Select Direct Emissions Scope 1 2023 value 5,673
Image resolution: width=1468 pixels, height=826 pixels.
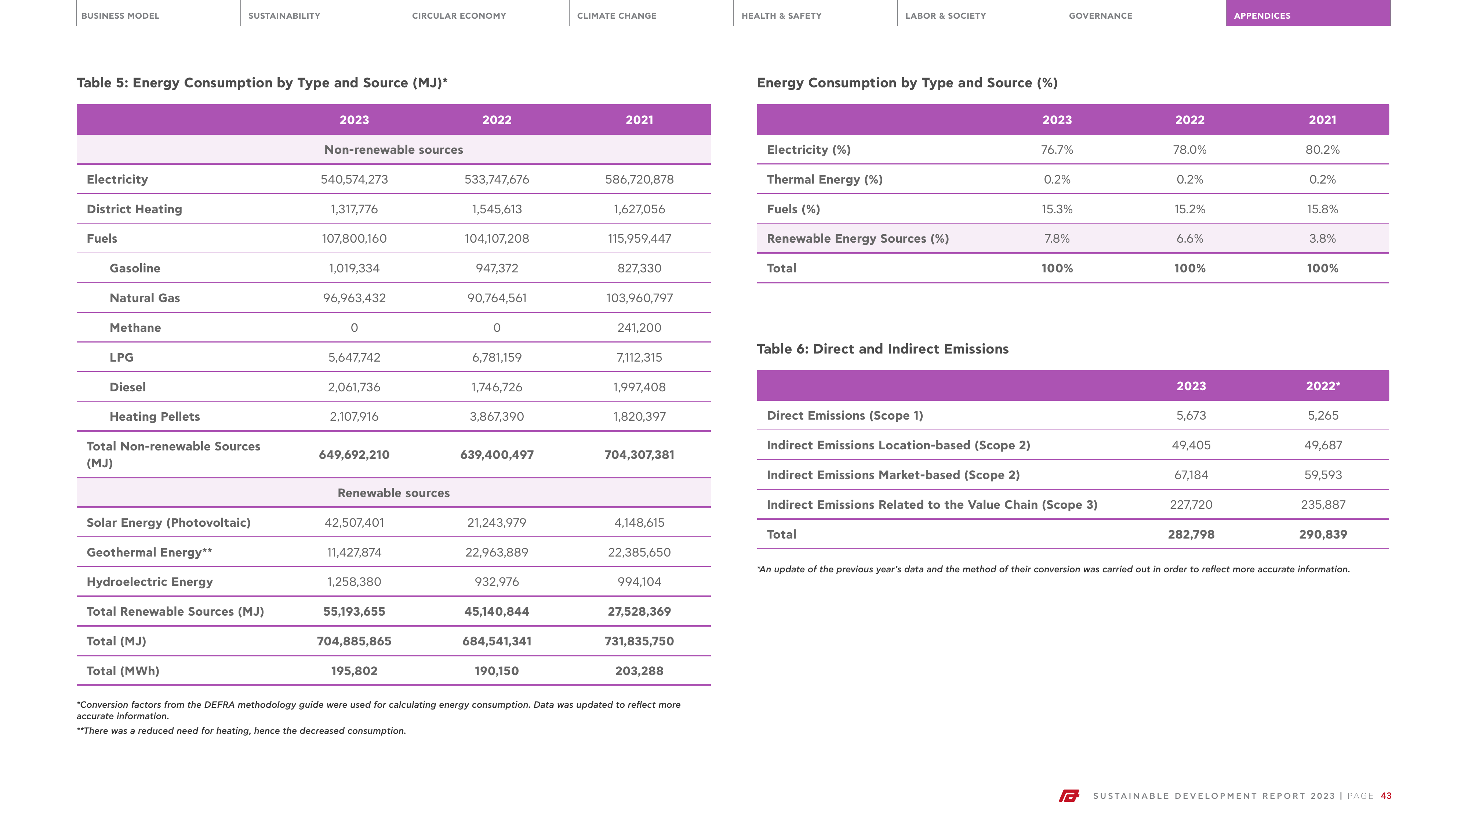[1191, 416]
